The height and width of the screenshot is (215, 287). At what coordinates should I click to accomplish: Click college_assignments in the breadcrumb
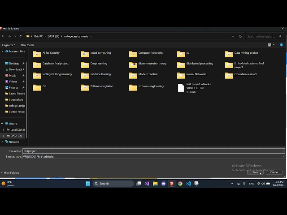[76, 36]
